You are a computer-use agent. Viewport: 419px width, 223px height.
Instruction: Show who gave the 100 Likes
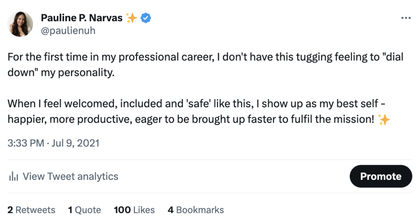134,210
